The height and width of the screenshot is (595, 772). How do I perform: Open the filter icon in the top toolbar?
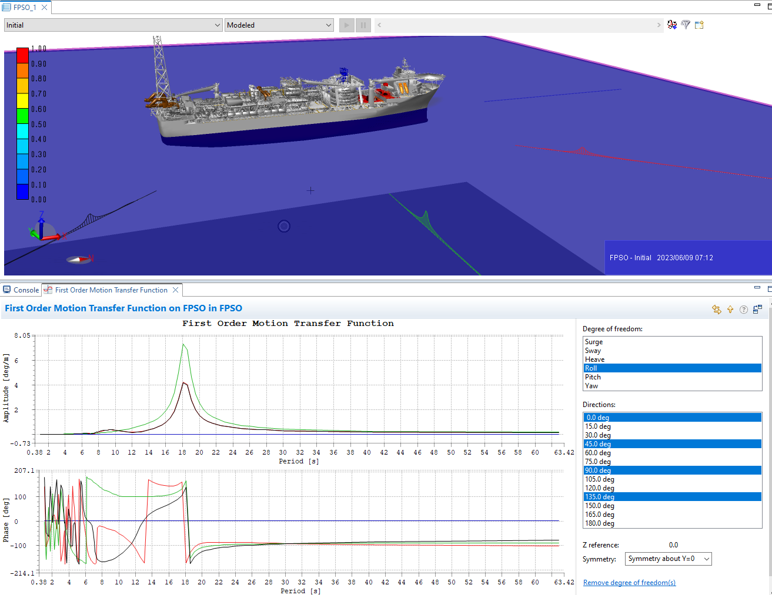[686, 25]
